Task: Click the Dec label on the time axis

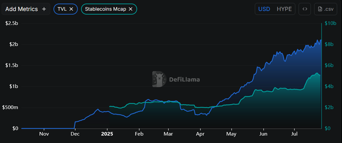Action: click(75, 134)
